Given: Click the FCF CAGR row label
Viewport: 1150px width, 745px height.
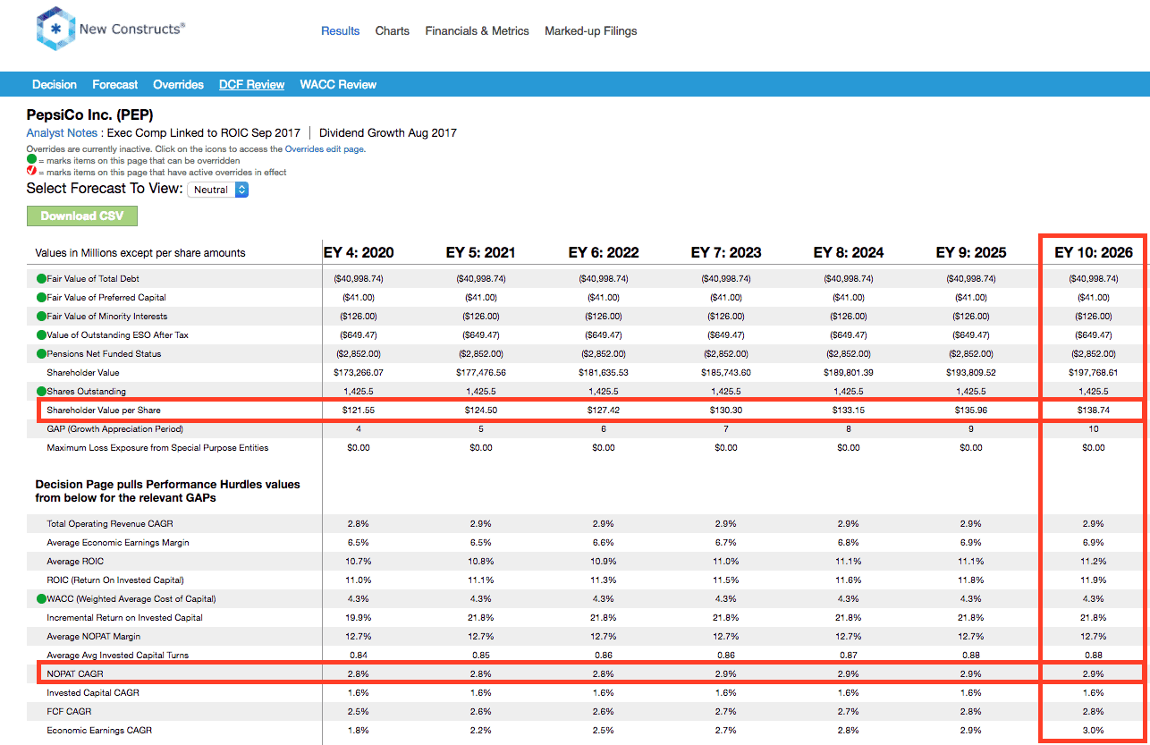Looking at the screenshot, I should click(69, 712).
